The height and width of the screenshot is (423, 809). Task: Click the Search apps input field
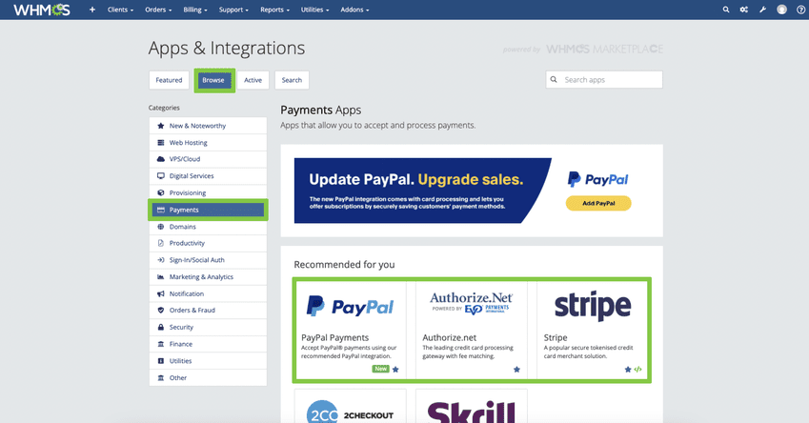point(610,80)
